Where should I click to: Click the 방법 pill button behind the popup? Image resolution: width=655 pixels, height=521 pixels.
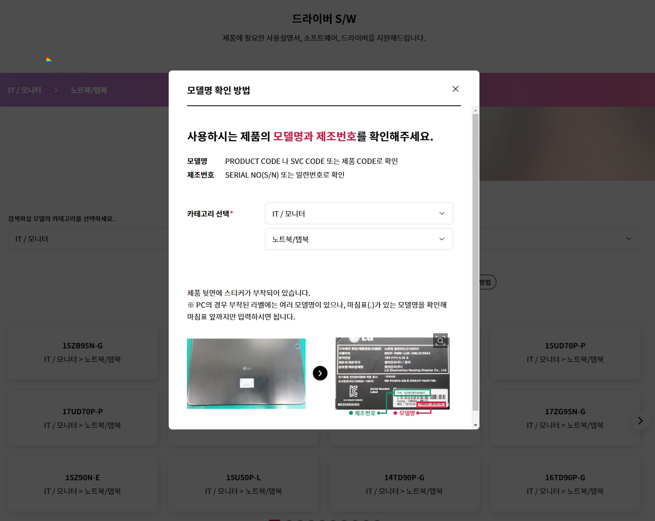click(484, 282)
